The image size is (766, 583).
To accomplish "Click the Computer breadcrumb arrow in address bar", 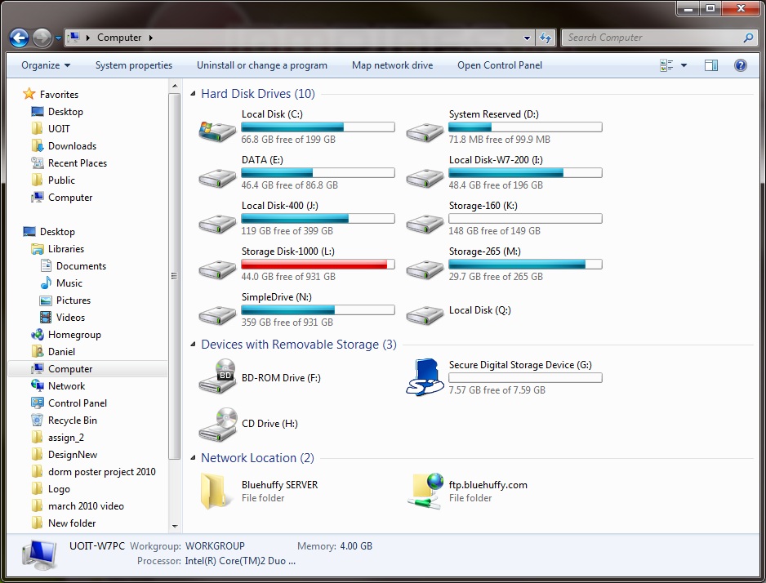I will [x=150, y=38].
